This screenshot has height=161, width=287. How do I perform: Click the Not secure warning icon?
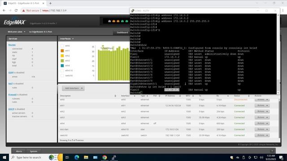tap(23, 11)
